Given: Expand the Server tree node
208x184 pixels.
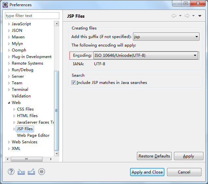Looking at the screenshot, I should (9, 76).
